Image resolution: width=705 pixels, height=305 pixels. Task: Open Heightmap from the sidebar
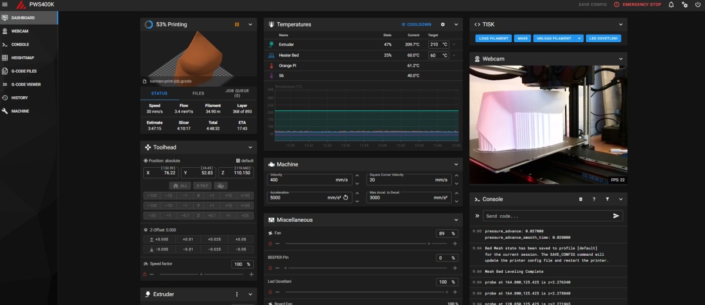[x=23, y=57]
